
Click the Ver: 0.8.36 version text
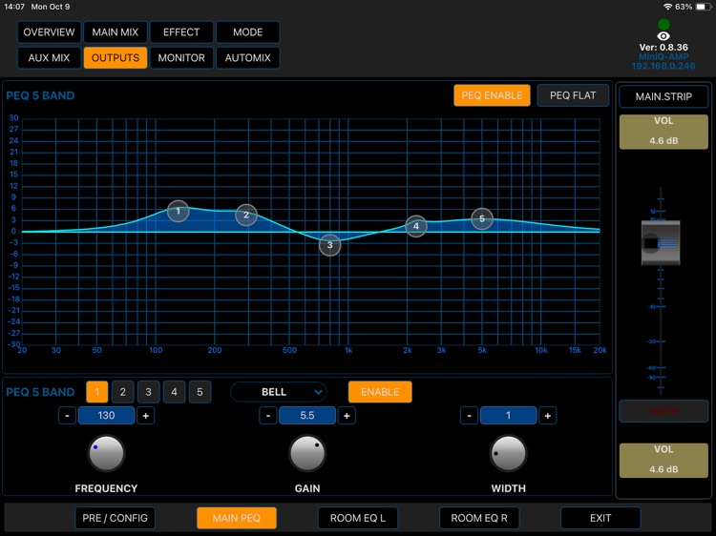663,48
